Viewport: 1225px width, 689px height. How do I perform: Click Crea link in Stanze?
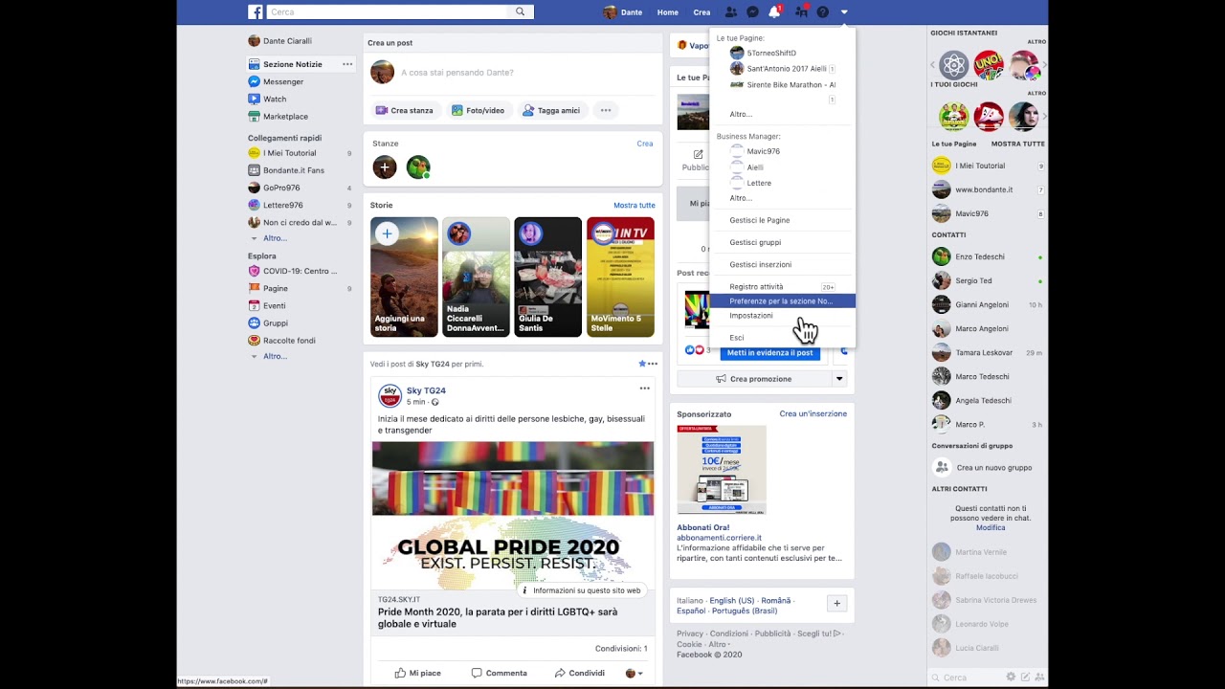(645, 144)
